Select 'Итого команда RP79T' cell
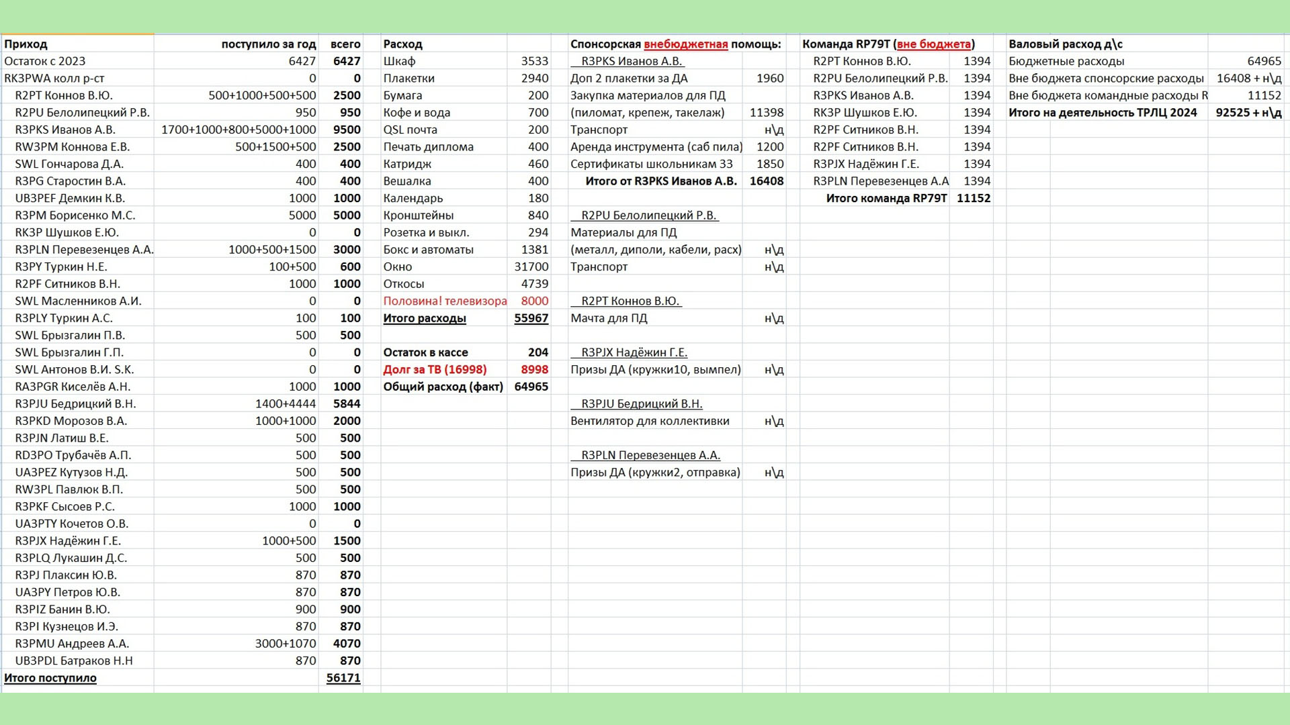The image size is (1290, 725). [x=886, y=198]
